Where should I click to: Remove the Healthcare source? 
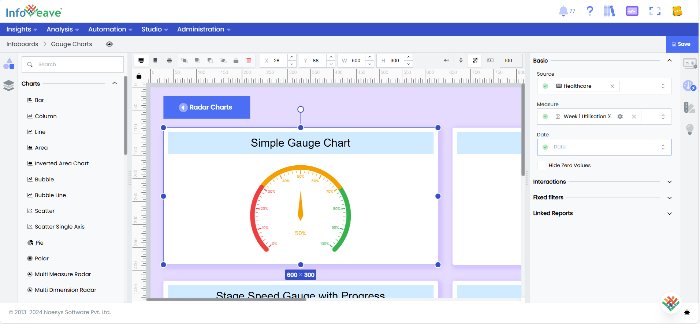[x=612, y=86]
